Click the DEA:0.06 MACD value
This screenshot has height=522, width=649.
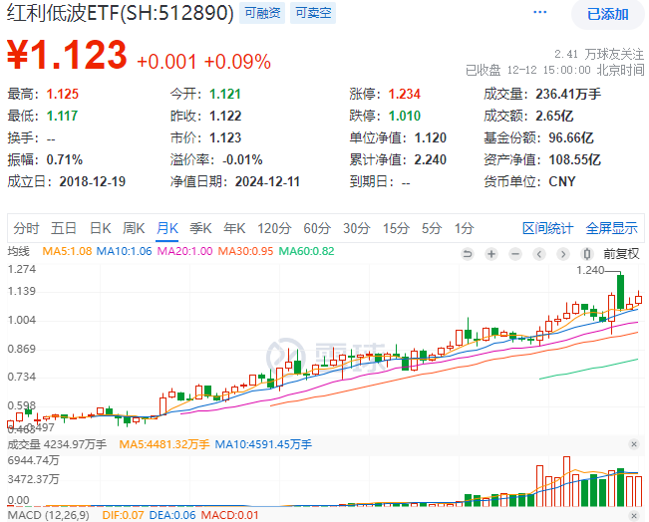(x=172, y=515)
